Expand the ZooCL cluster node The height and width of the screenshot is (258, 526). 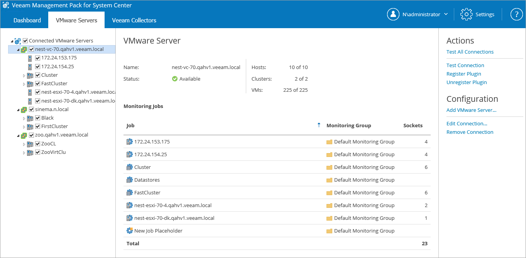click(x=24, y=144)
